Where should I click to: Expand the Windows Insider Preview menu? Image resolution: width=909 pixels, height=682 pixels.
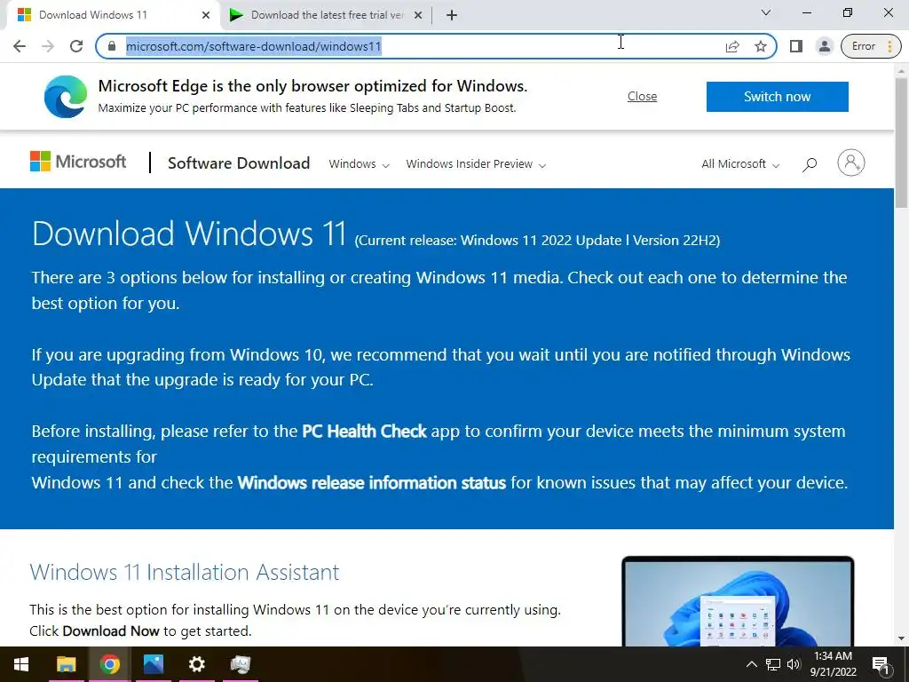[x=476, y=164]
